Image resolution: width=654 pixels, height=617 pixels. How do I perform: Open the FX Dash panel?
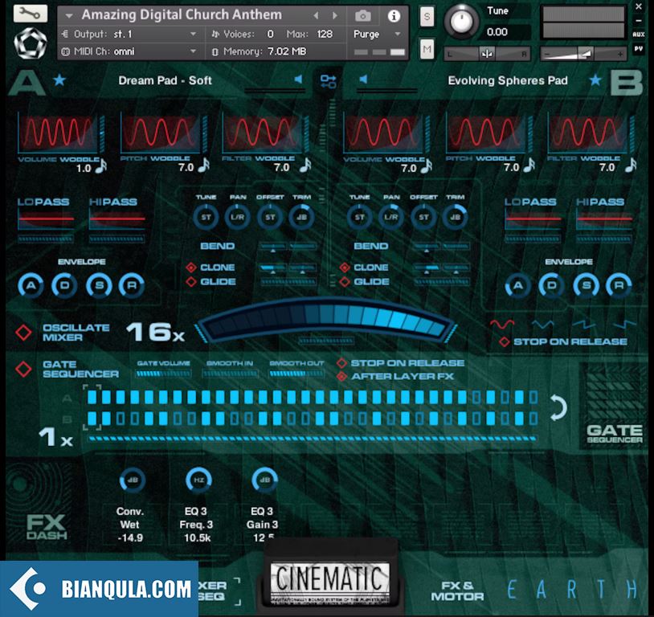point(47,527)
